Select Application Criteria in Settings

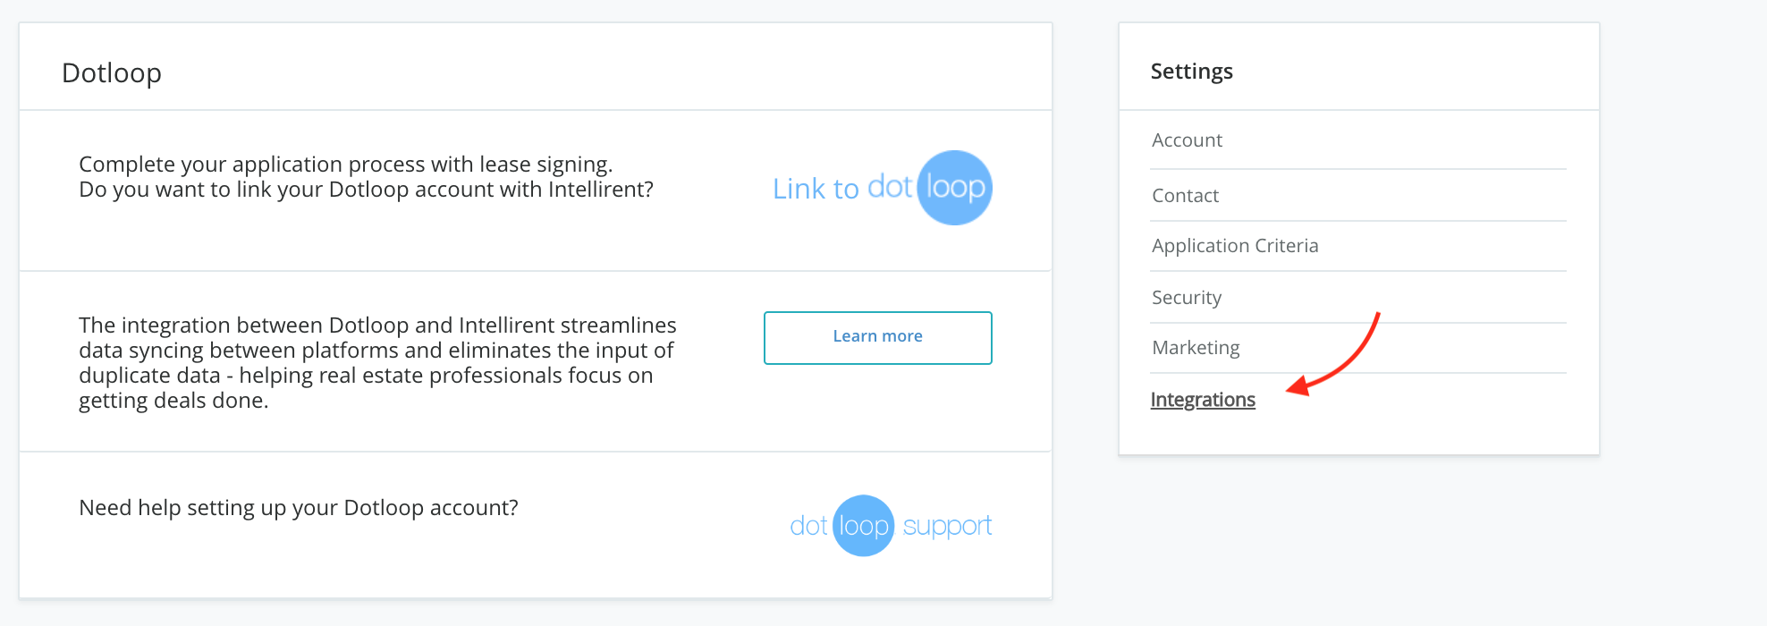pos(1235,246)
